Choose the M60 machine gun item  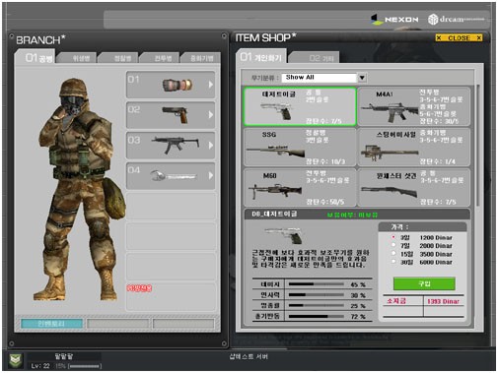[300, 187]
